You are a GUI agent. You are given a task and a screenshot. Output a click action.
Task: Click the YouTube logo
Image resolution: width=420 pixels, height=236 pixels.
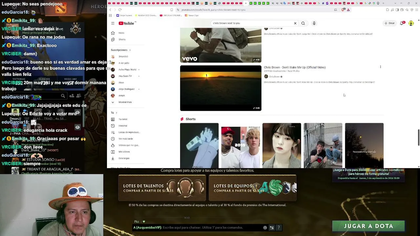click(127, 23)
